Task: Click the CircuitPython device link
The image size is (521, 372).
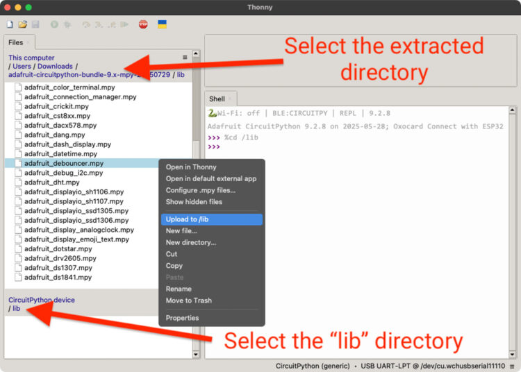Action: tap(42, 300)
